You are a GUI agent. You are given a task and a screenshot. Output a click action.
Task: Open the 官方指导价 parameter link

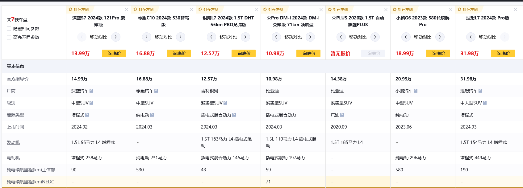(18, 79)
